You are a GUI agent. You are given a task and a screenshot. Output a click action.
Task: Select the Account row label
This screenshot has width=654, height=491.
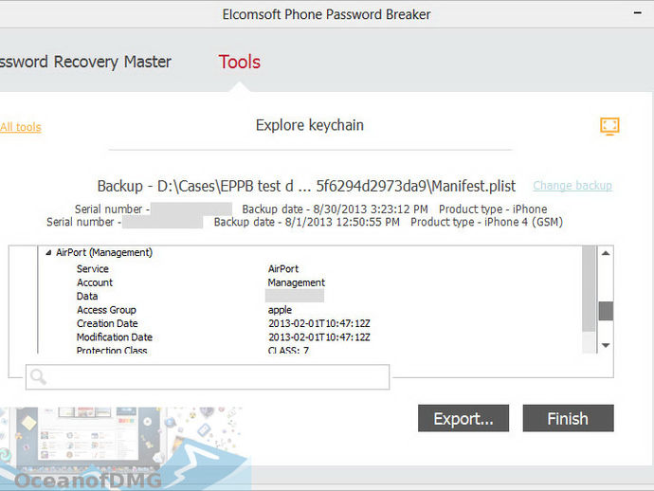(95, 282)
